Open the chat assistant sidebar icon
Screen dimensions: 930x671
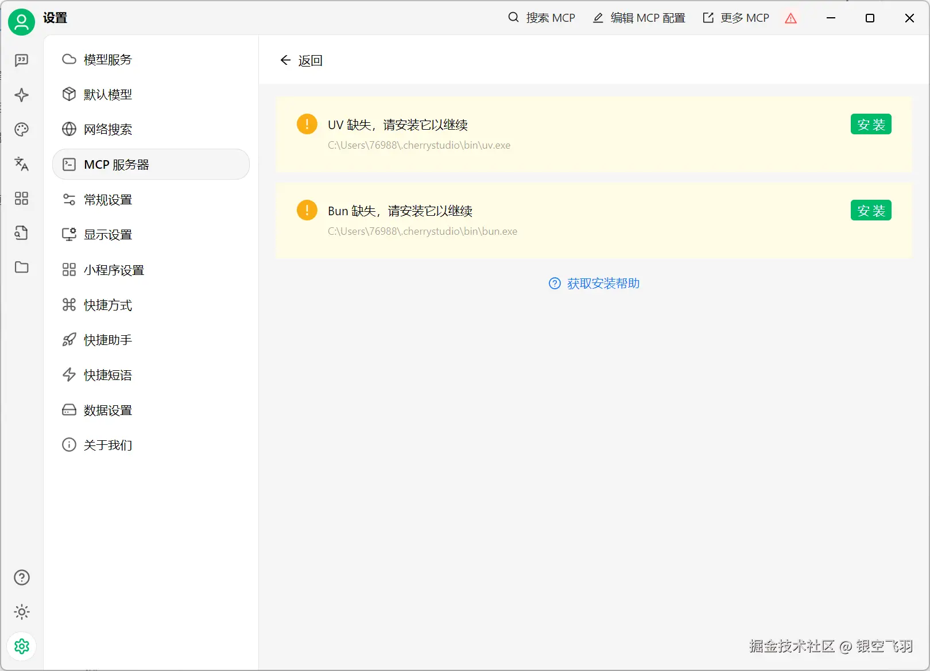(x=21, y=60)
